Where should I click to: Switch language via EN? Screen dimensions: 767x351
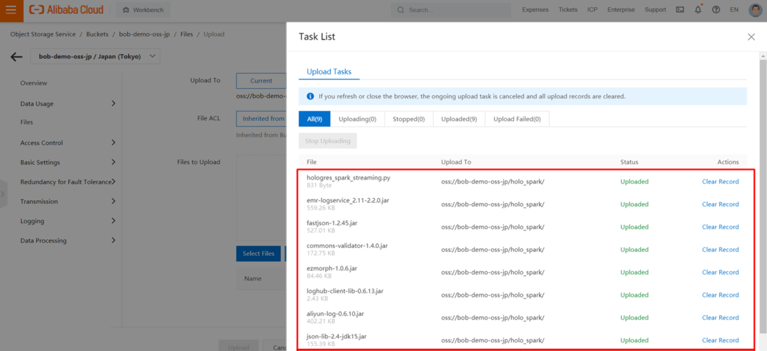pos(734,10)
